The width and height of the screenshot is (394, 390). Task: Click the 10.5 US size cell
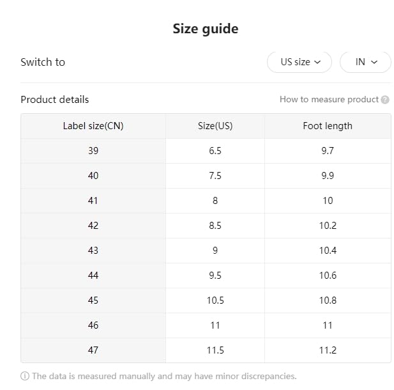click(x=215, y=300)
